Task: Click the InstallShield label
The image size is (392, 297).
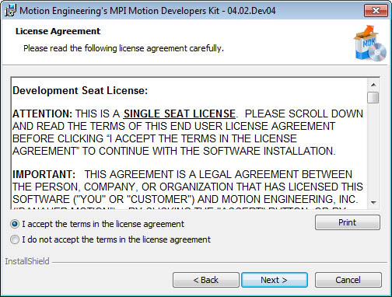Action: tap(27, 261)
